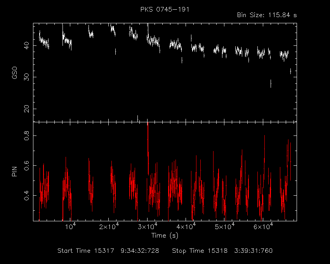Click PIN axis tick value 0.4
330x264 pixels.
tap(27, 196)
